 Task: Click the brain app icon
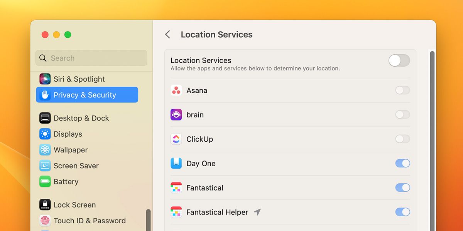tap(176, 114)
